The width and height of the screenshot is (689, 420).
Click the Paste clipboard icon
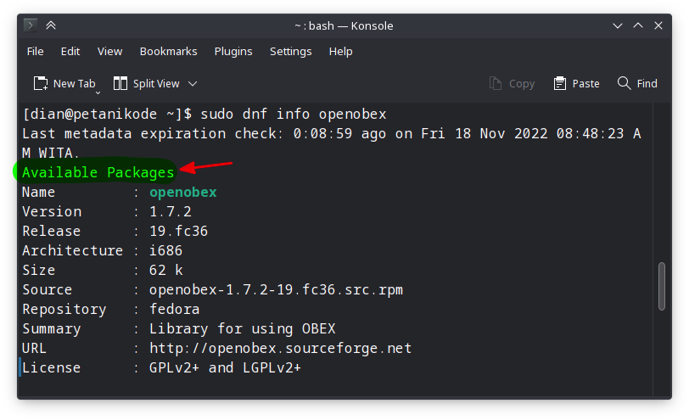tap(560, 83)
